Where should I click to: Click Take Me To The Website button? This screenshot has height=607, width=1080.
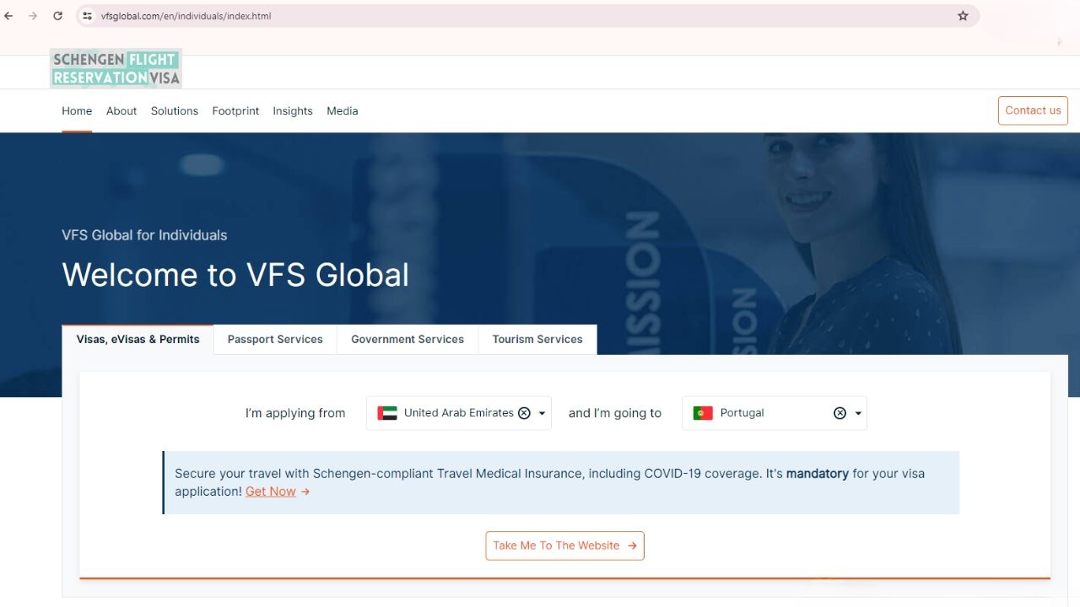564,545
